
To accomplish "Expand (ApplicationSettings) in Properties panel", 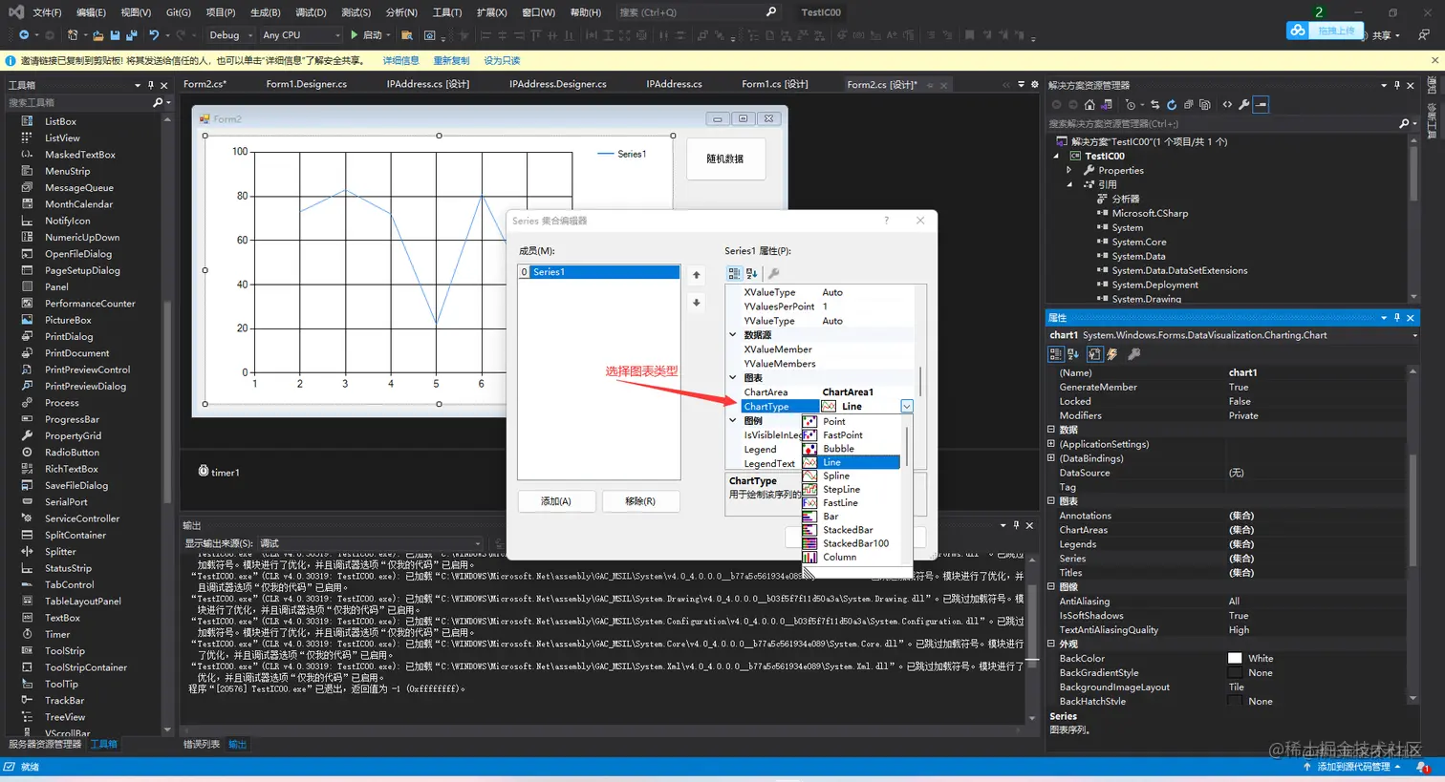I will pyautogui.click(x=1051, y=444).
